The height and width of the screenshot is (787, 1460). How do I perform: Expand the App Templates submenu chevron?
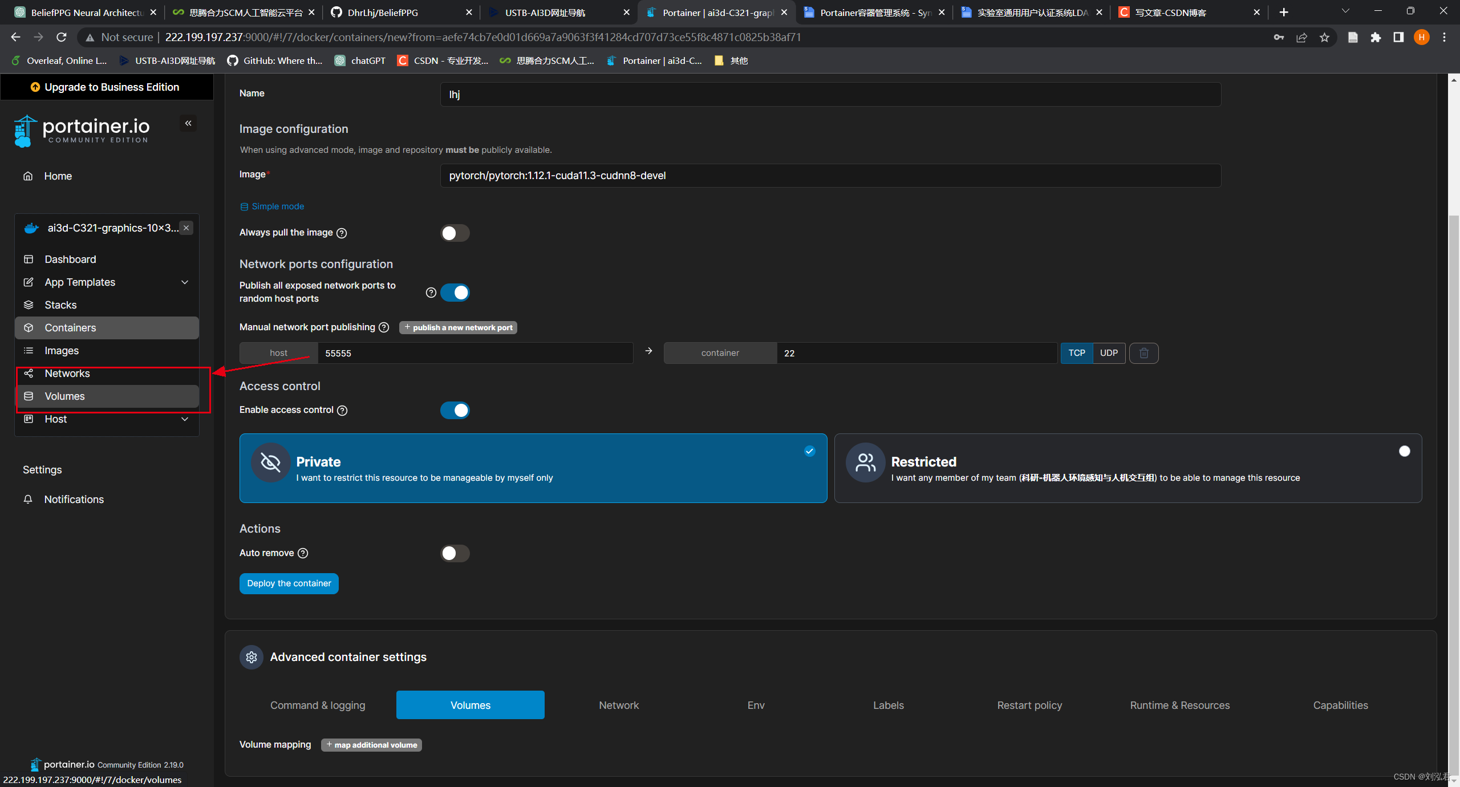[x=185, y=282]
